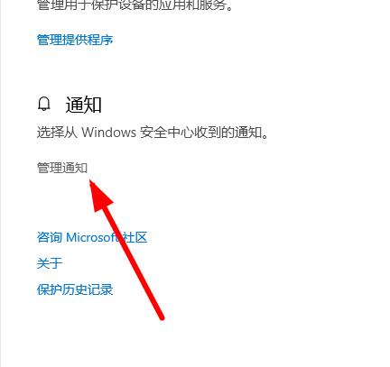Click the notification bell icon
Viewport: 390px width, 367px height.
coord(44,105)
